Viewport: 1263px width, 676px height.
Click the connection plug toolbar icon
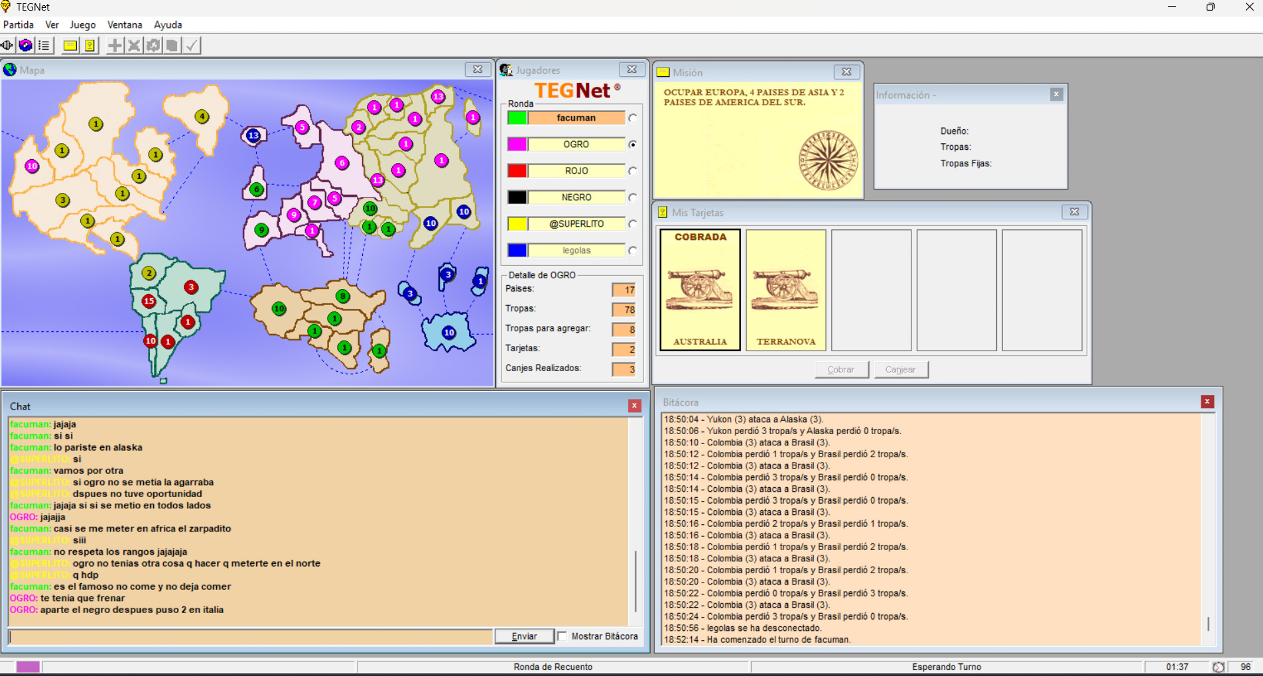7,45
